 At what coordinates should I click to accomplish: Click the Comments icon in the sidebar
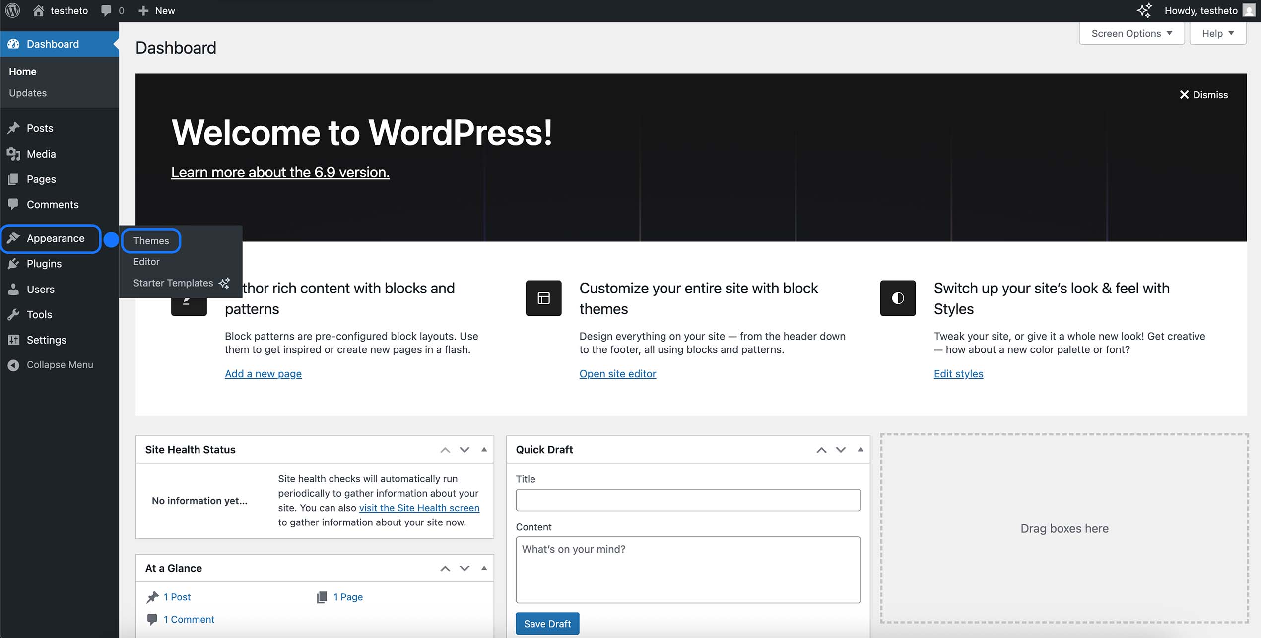14,204
